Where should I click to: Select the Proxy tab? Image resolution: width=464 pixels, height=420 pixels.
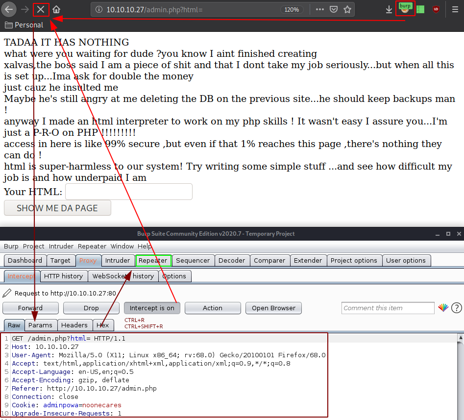(88, 260)
